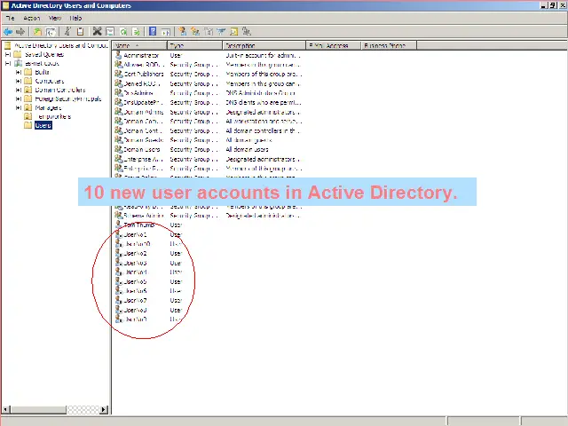Click the add-to-group icon ending the toolbar
This screenshot has height=426, width=568.
pyautogui.click(x=247, y=32)
